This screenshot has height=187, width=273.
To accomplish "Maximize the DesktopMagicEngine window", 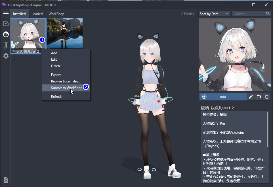I will pyautogui.click(x=254, y=5).
